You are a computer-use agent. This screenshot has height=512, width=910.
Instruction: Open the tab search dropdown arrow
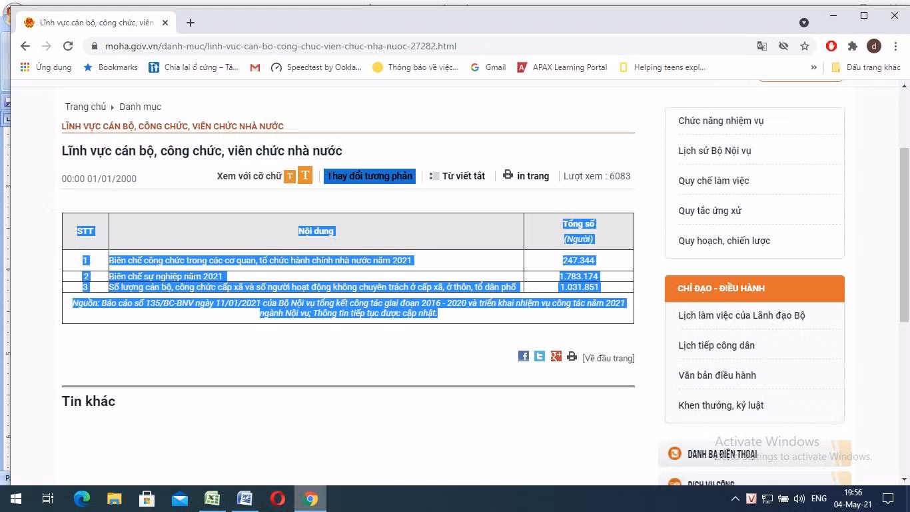804,23
